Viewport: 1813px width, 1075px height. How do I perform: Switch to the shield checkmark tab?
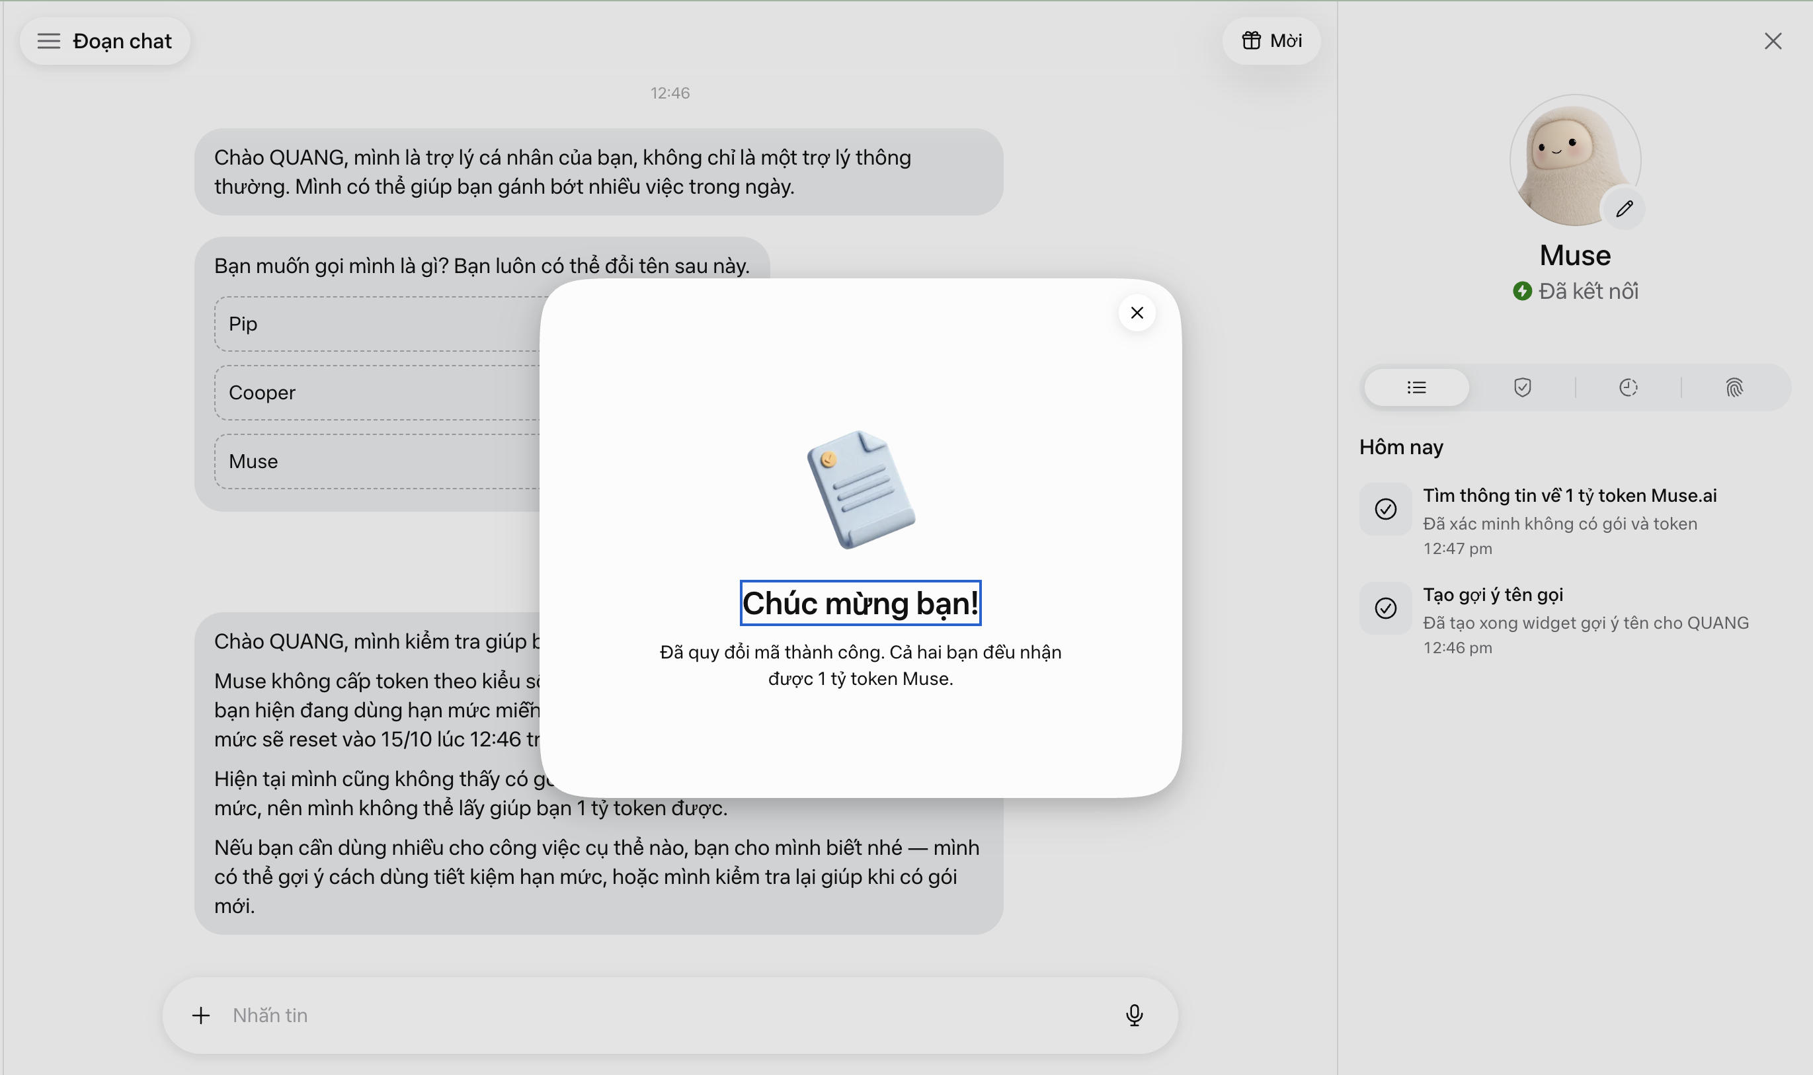[x=1522, y=387]
